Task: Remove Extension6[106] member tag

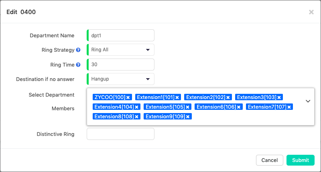Action: click(x=238, y=107)
